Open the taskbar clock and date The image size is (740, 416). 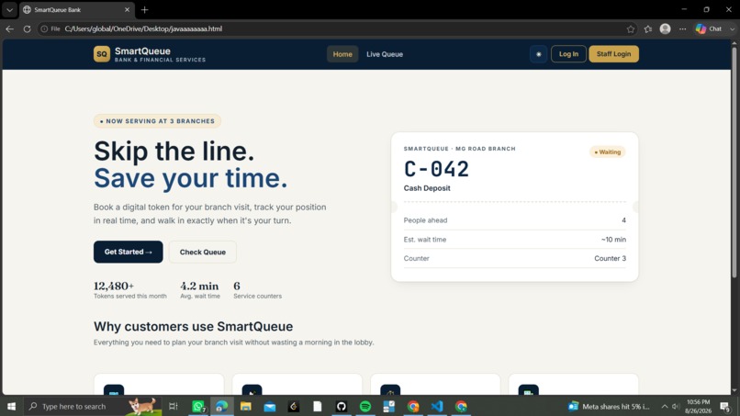(x=698, y=406)
